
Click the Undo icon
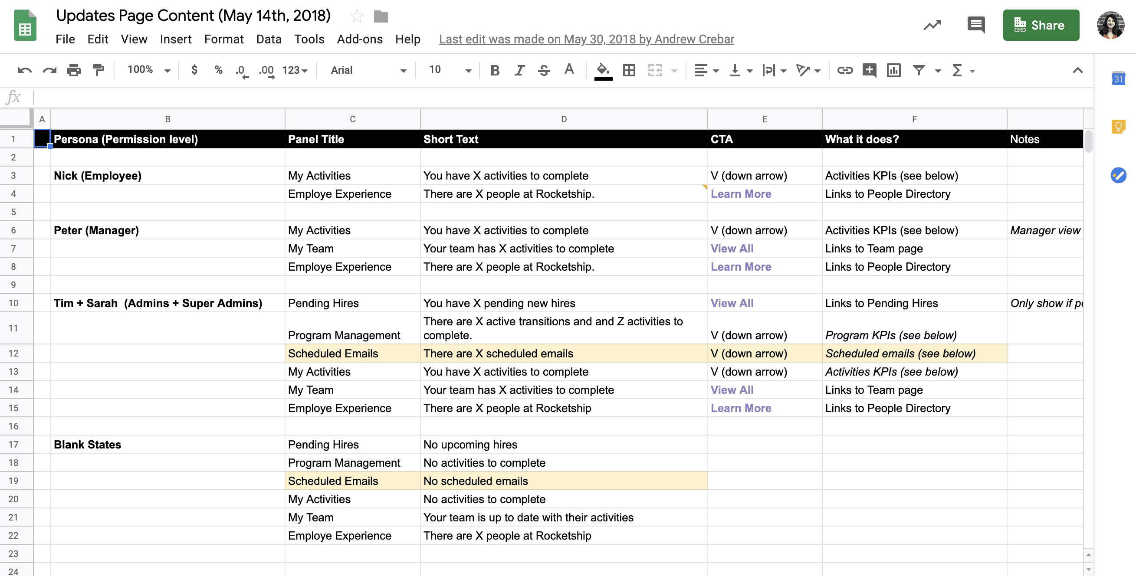coord(25,70)
